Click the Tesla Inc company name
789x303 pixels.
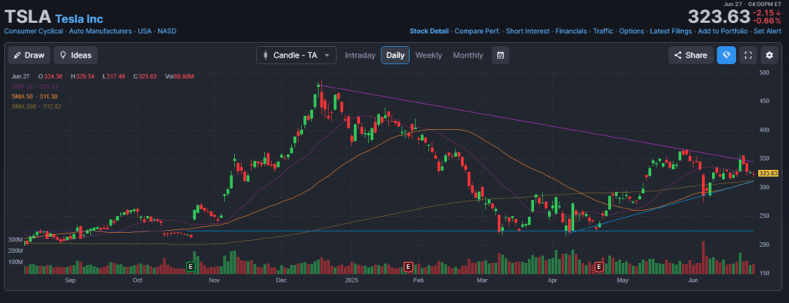[x=79, y=19]
